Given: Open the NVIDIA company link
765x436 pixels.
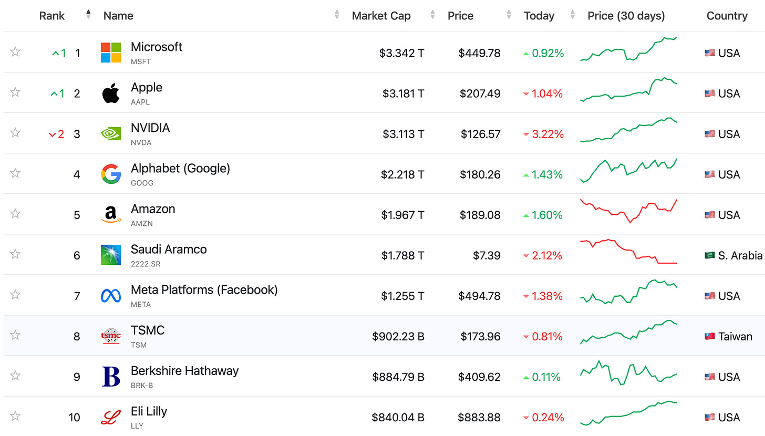Looking at the screenshot, I should pos(150,128).
